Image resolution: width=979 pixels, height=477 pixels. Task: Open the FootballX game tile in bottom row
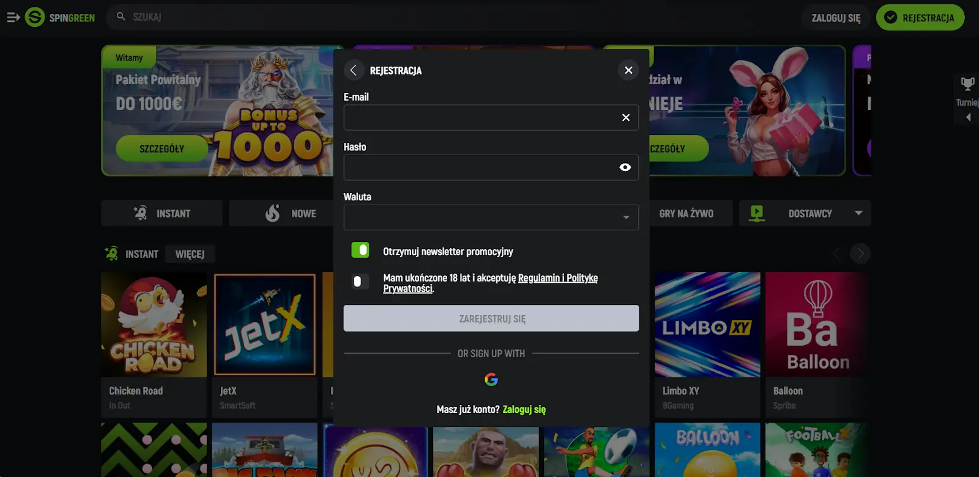(x=818, y=450)
